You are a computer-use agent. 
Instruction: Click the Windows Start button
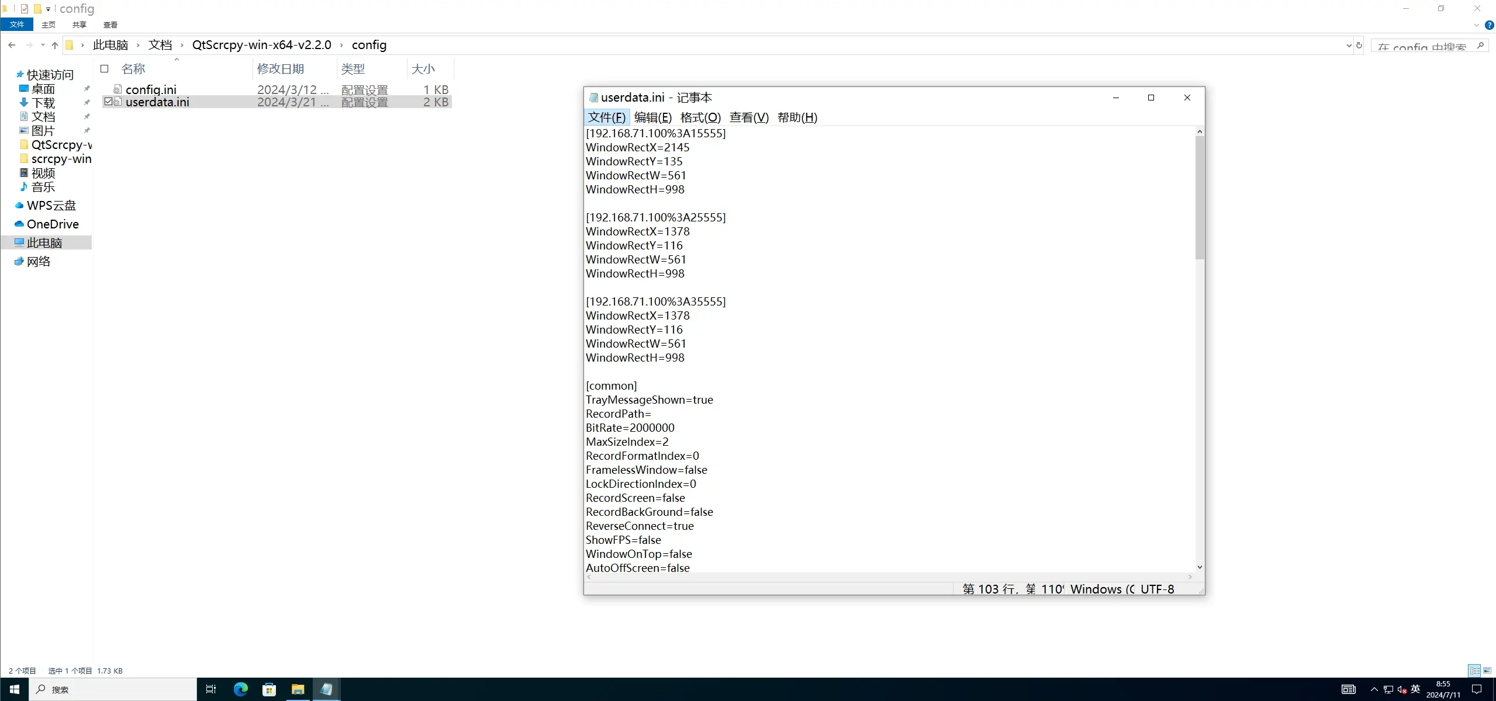(x=14, y=689)
